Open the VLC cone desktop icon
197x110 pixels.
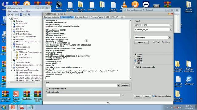click(x=124, y=5)
